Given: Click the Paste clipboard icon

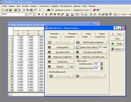Looking at the screenshot, I should [31, 10].
